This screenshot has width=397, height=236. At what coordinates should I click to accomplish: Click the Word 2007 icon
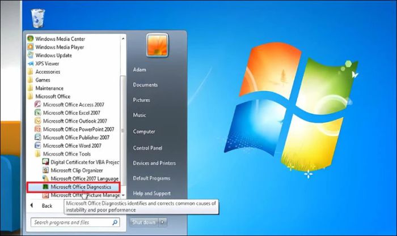pyautogui.click(x=38, y=145)
